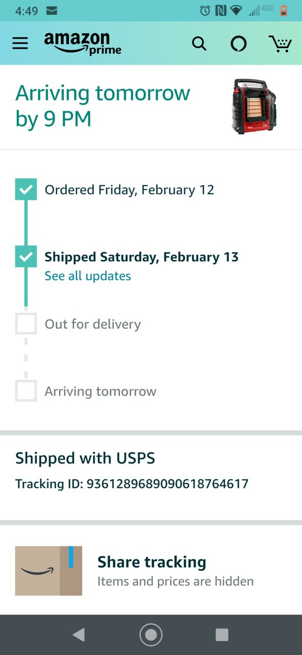Viewport: 302px width, 655px height.
Task: Tap the Android home circle button
Action: point(151,635)
